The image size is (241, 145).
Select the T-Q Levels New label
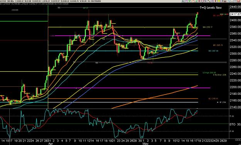(211, 8)
